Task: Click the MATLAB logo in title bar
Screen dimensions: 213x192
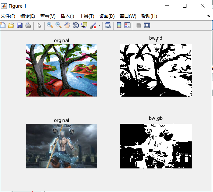Action: 4,6
